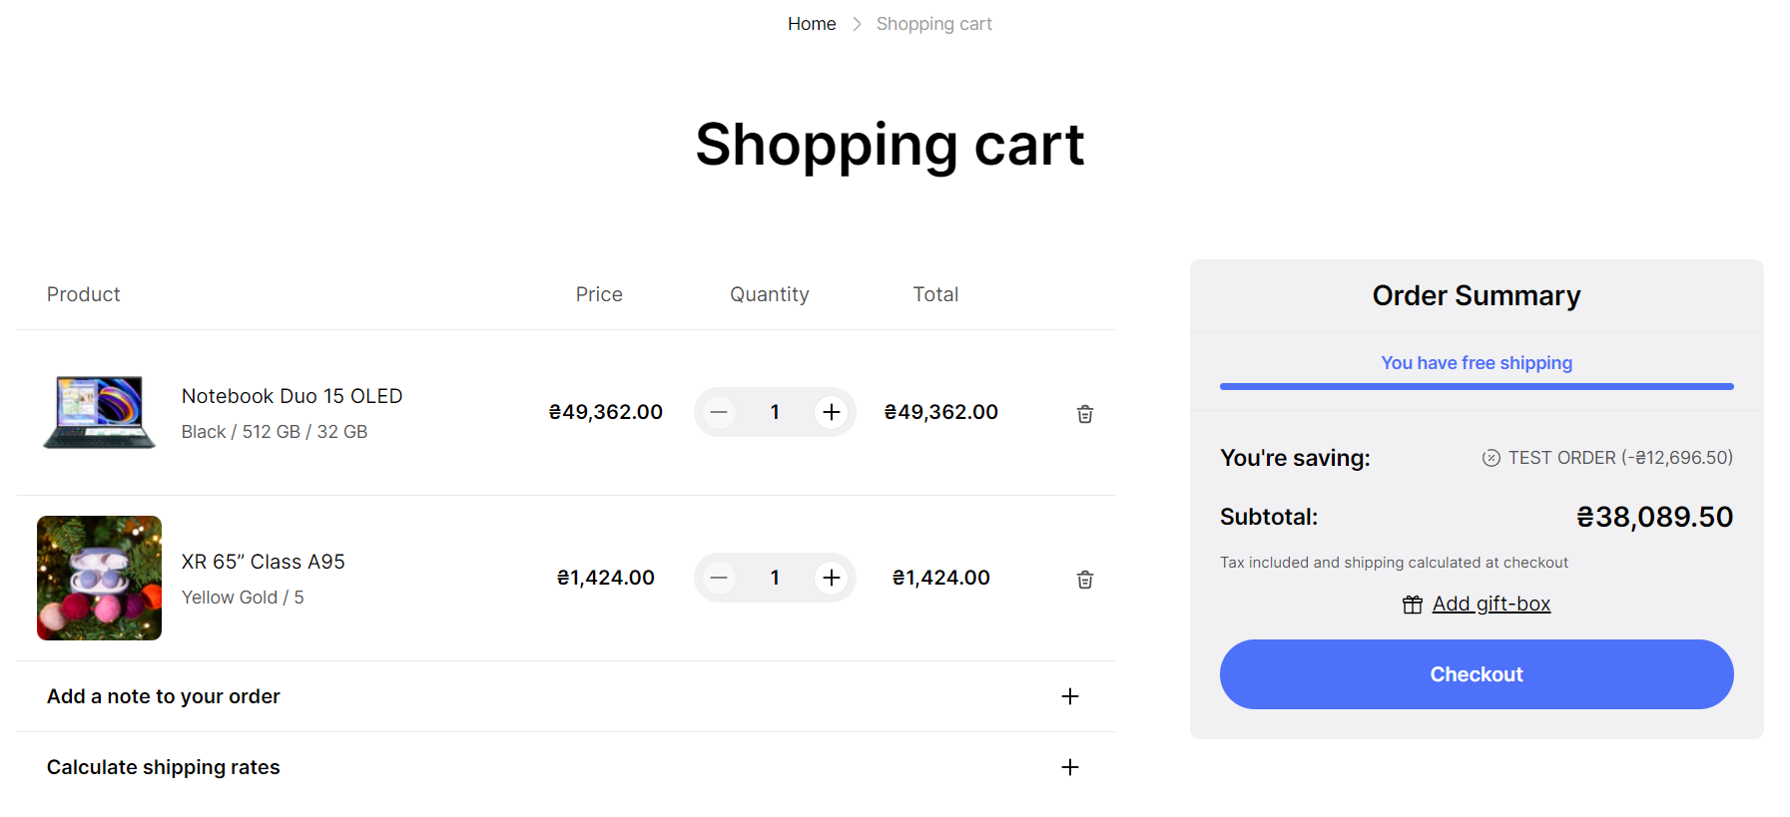The width and height of the screenshot is (1790, 817).
Task: Open the XR 65" Class A95 thumbnail image
Action: pos(99,578)
